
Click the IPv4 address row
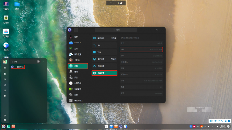click(142, 56)
